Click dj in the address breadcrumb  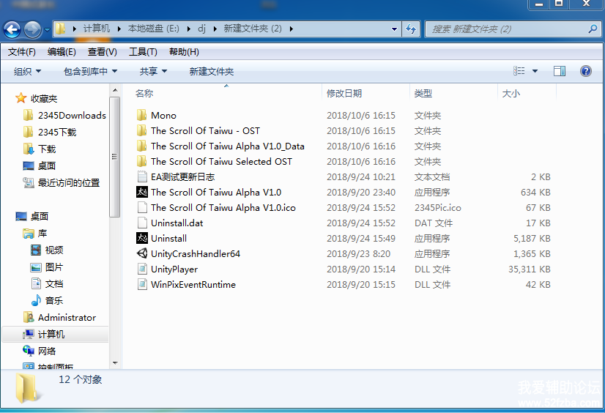201,29
